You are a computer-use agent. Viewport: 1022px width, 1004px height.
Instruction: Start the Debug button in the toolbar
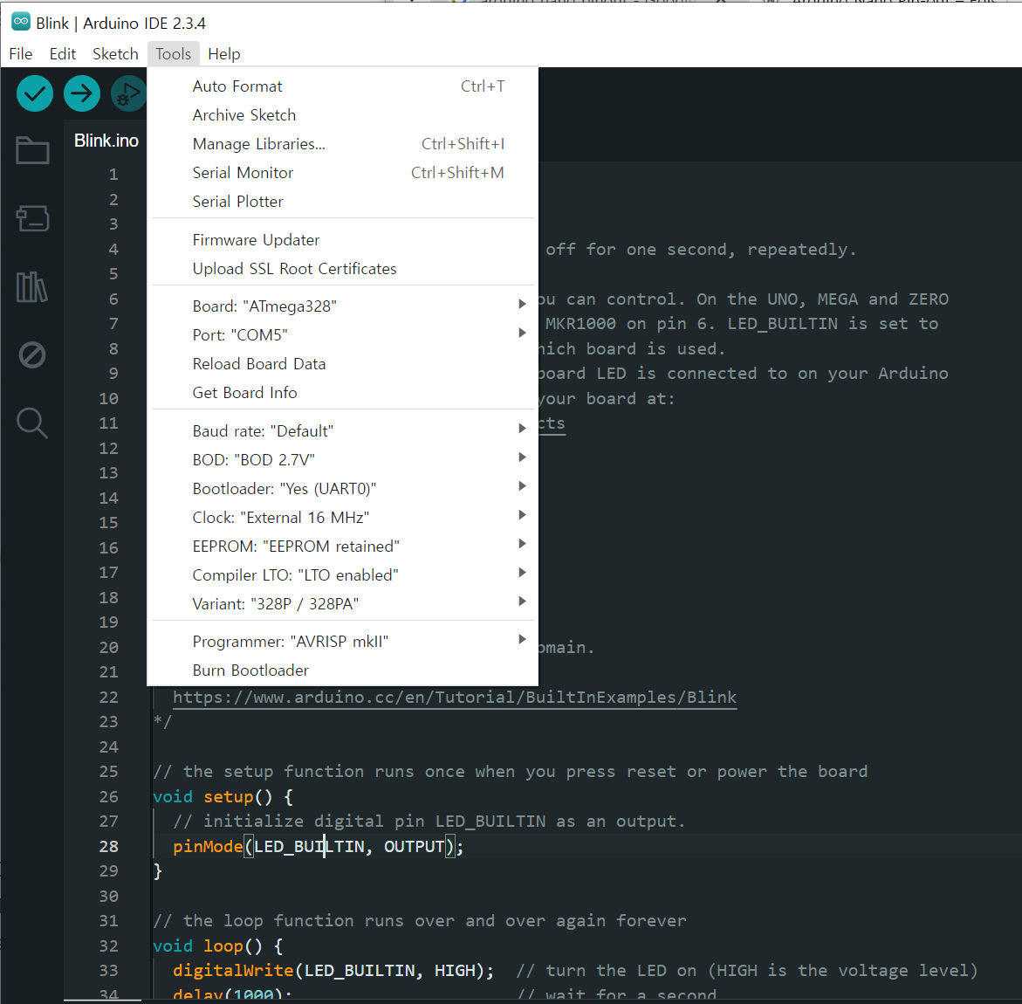127,94
